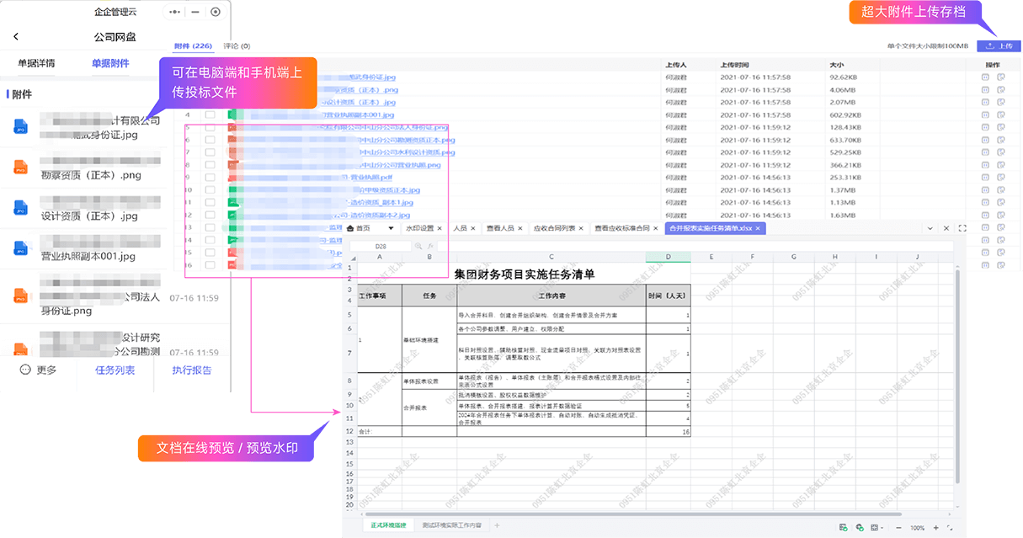Select the checkbox on attachment row 10
Screen dimensions: 1023x538
tap(210, 189)
